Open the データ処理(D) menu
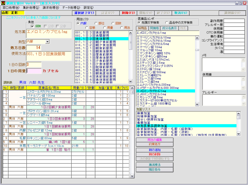The width and height of the screenshot is (248, 185). pyautogui.click(x=71, y=8)
